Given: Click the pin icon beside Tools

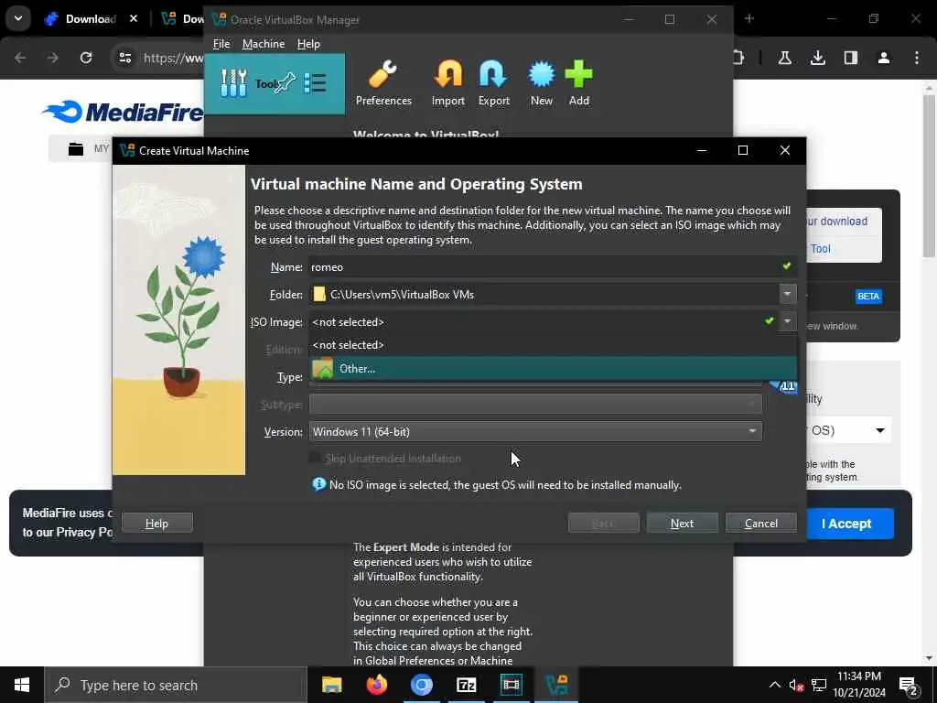Looking at the screenshot, I should [285, 83].
